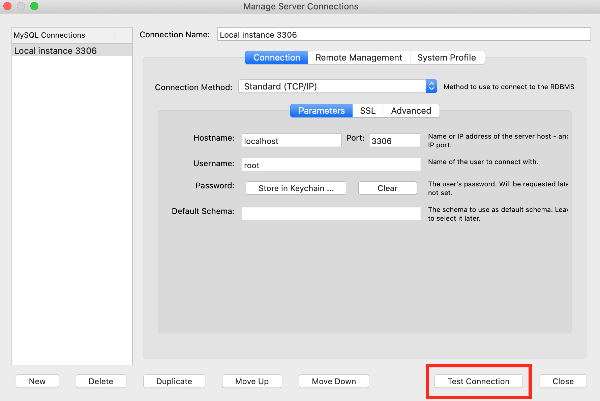Screen dimensions: 600x401
Task: Switch to the SSL sub-tab
Action: tap(368, 111)
